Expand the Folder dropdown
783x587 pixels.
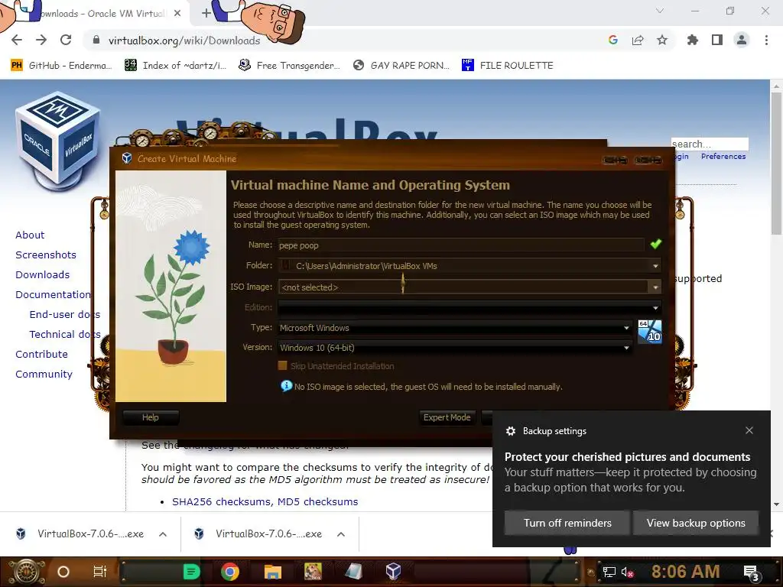click(655, 266)
